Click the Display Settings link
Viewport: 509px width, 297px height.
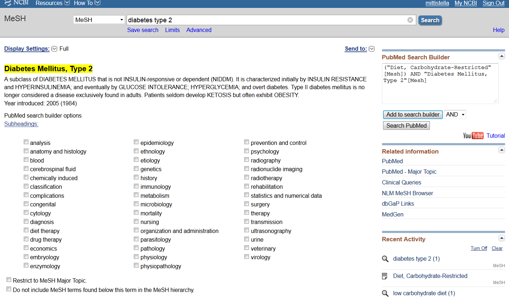click(x=27, y=49)
